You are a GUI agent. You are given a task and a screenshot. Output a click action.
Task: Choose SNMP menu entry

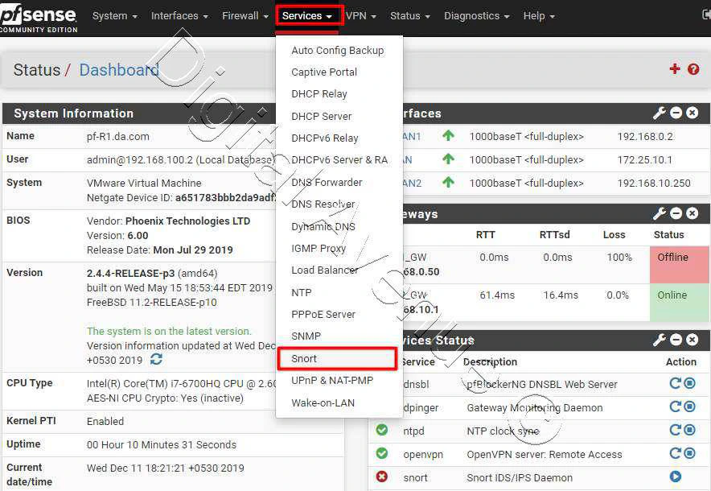(339, 336)
